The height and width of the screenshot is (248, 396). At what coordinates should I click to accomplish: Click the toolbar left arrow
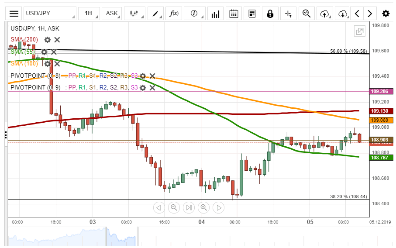point(357,14)
